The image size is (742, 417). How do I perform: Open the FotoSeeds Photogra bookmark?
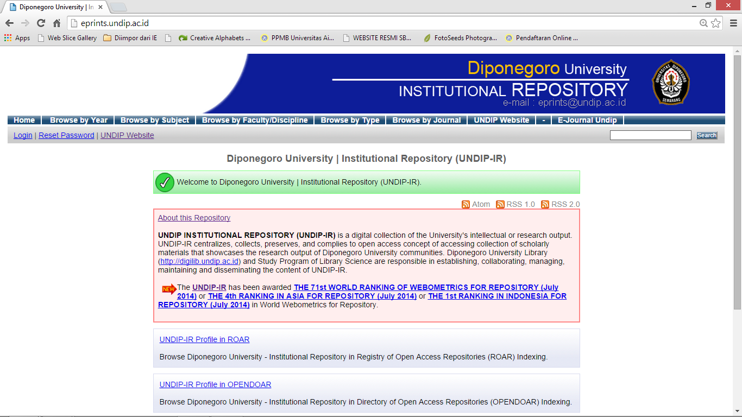(x=460, y=38)
